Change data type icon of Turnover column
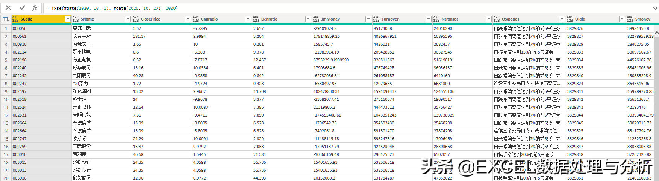Image resolution: width=659 pixels, height=181 pixels. [x=376, y=19]
